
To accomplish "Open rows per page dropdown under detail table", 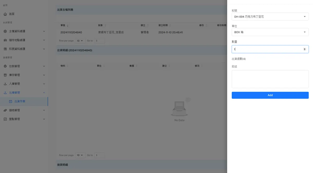I will tap(80, 155).
